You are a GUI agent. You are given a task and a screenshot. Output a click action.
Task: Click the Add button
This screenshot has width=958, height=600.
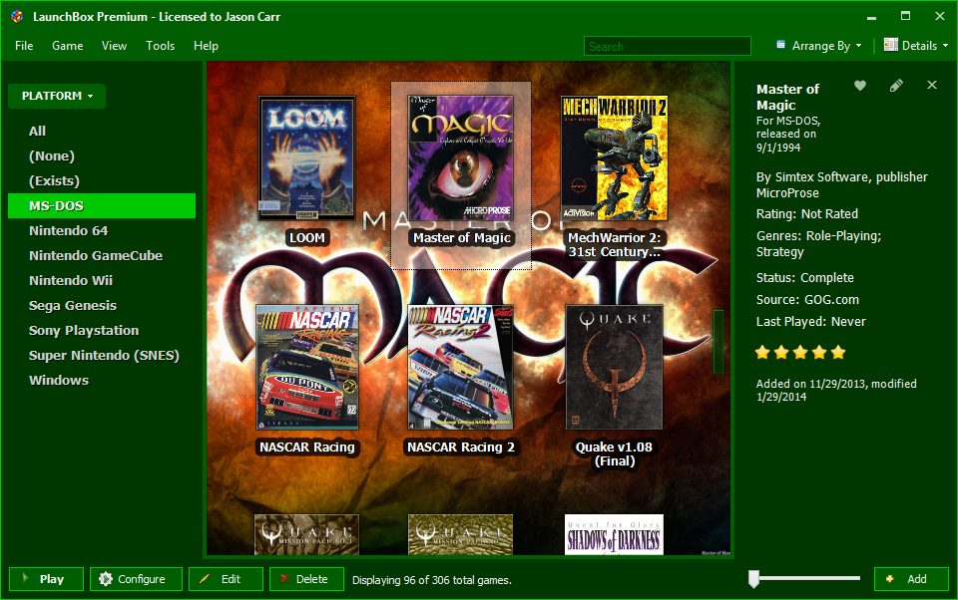(x=911, y=579)
